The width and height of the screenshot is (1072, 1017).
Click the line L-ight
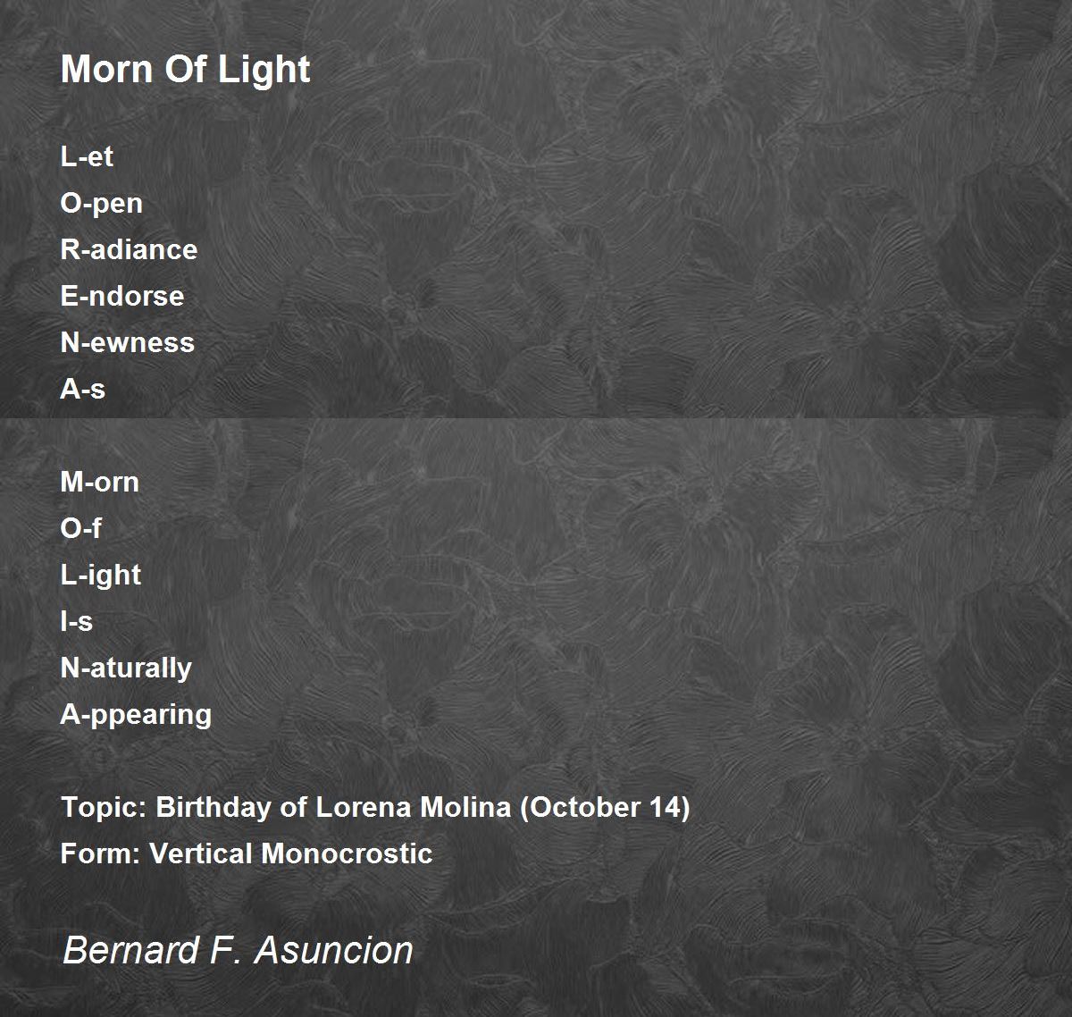click(100, 576)
